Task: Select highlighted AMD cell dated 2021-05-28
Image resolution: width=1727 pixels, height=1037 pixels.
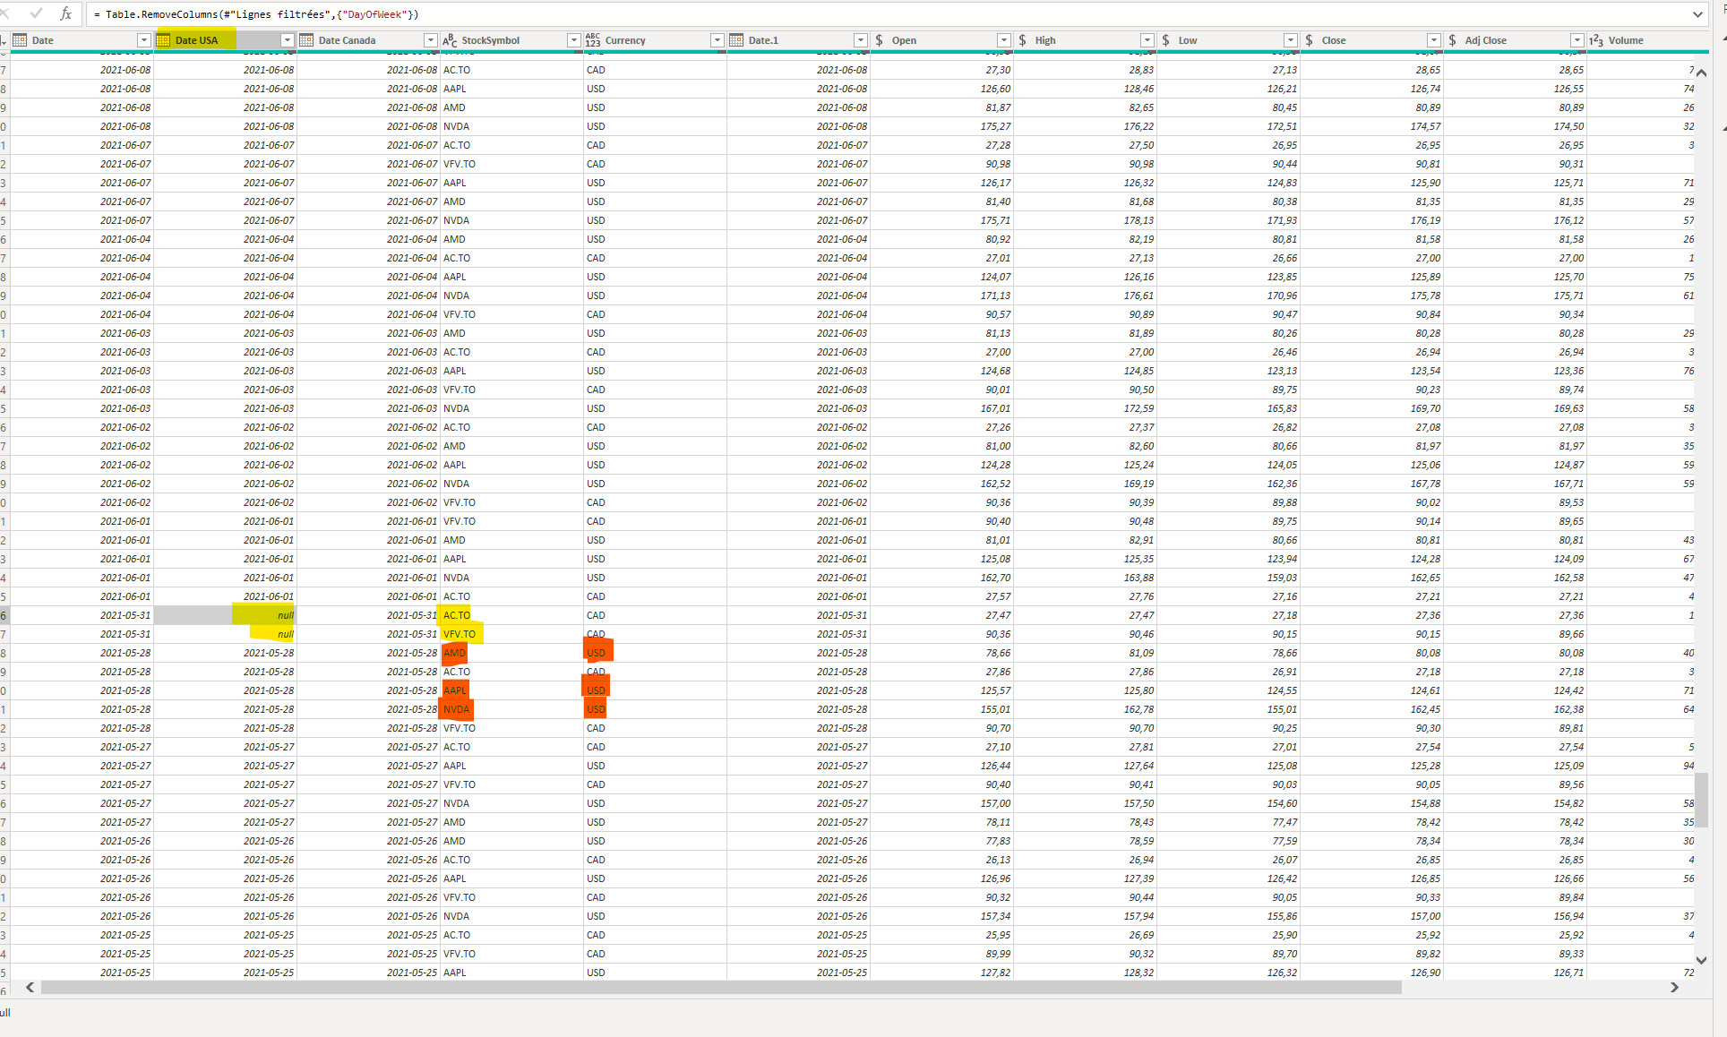Action: tap(511, 653)
